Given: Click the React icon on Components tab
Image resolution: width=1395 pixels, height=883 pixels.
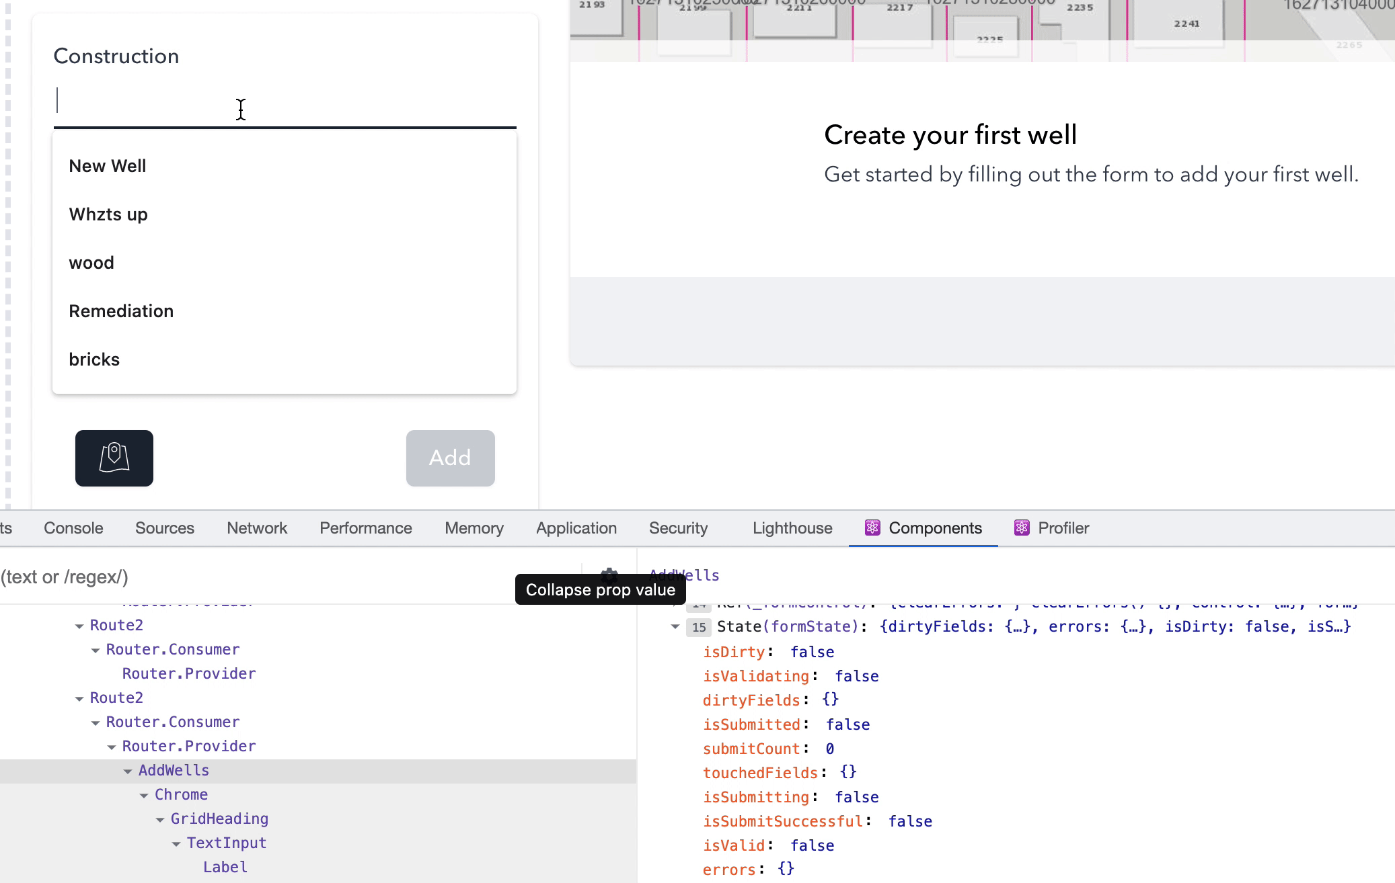Looking at the screenshot, I should click(872, 528).
